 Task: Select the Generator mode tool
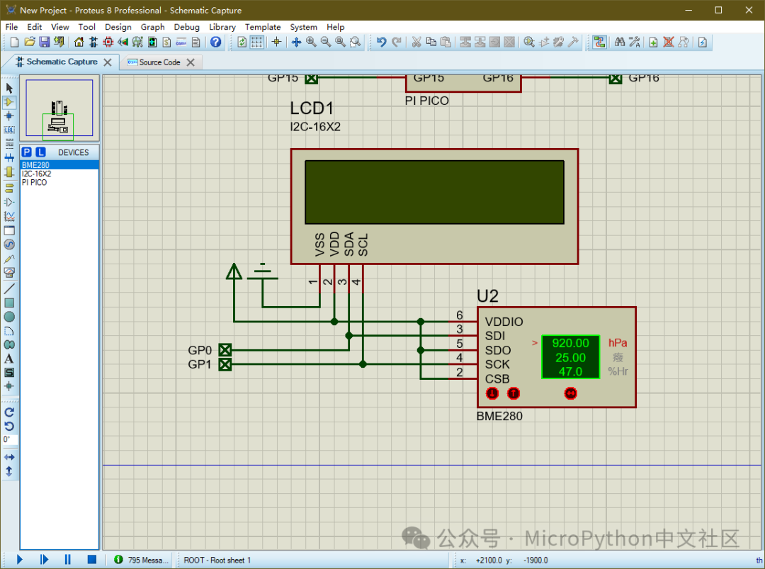tap(8, 244)
